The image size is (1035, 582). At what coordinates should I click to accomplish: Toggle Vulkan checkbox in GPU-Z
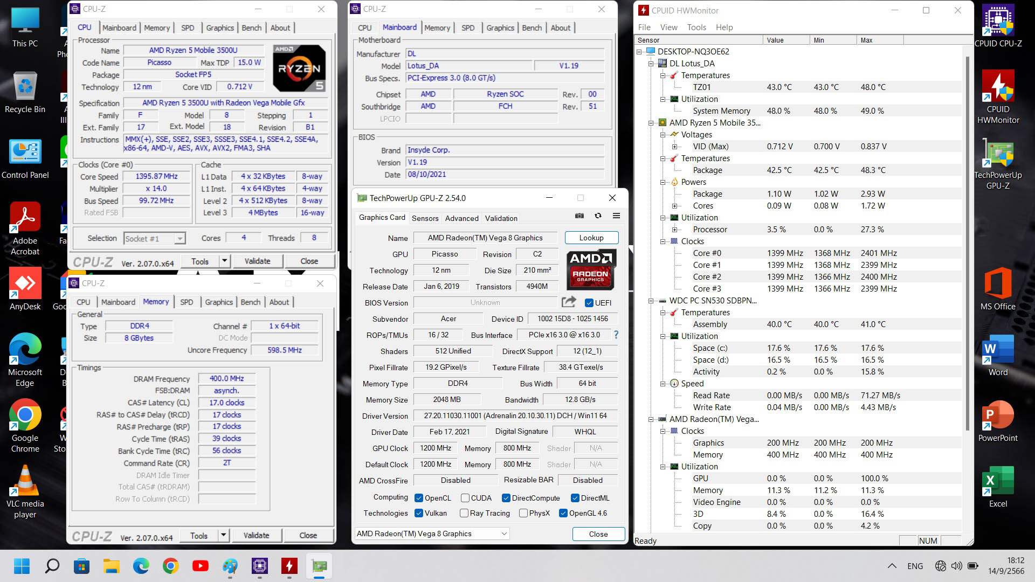tap(419, 513)
